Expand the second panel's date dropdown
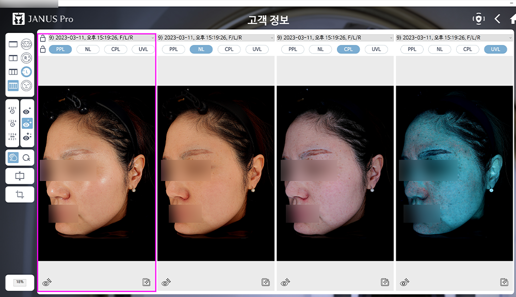 272,38
